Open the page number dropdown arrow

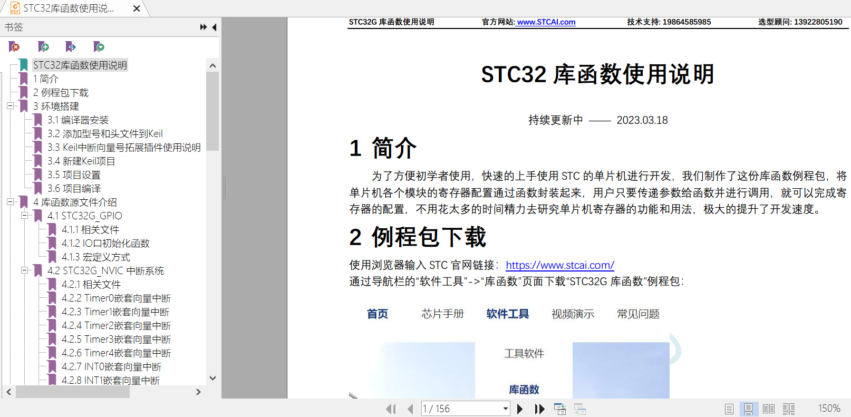(x=506, y=409)
